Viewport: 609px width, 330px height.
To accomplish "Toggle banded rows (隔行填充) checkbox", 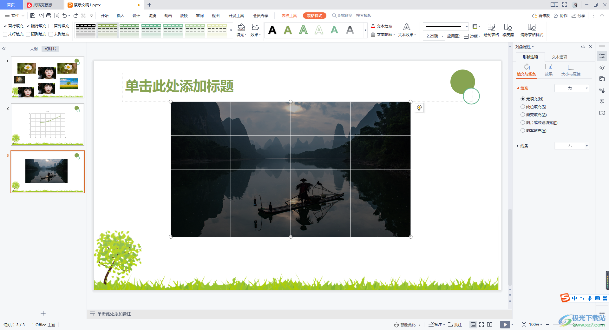I will [28, 26].
